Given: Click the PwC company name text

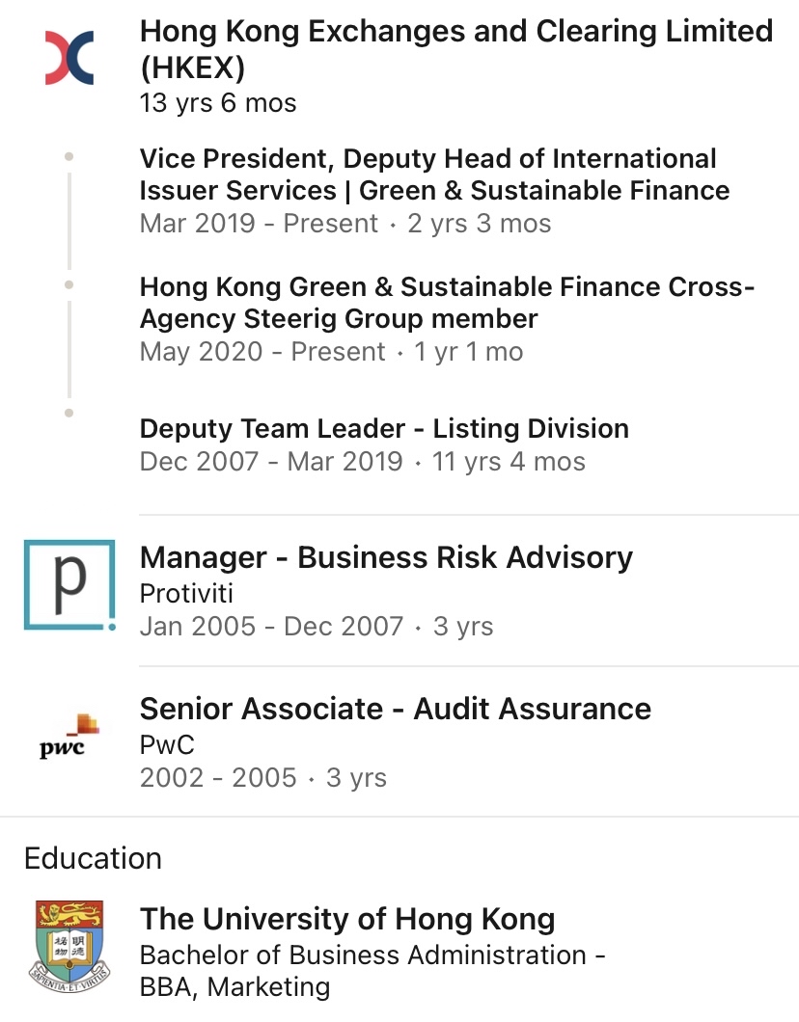Looking at the screenshot, I should point(167,744).
